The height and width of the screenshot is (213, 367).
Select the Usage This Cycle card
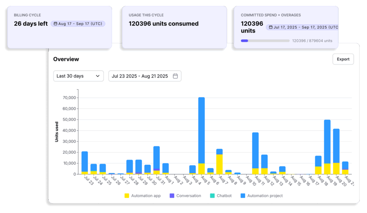coord(175,27)
